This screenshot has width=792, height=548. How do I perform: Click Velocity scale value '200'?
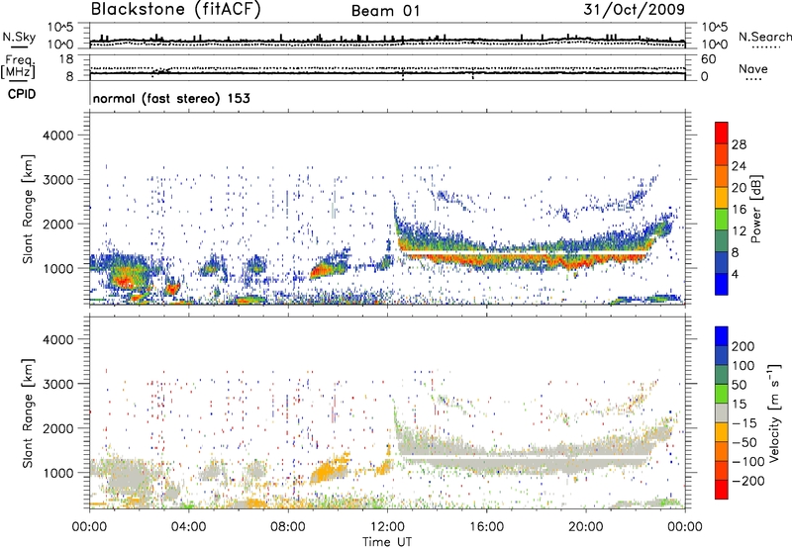[x=743, y=346]
